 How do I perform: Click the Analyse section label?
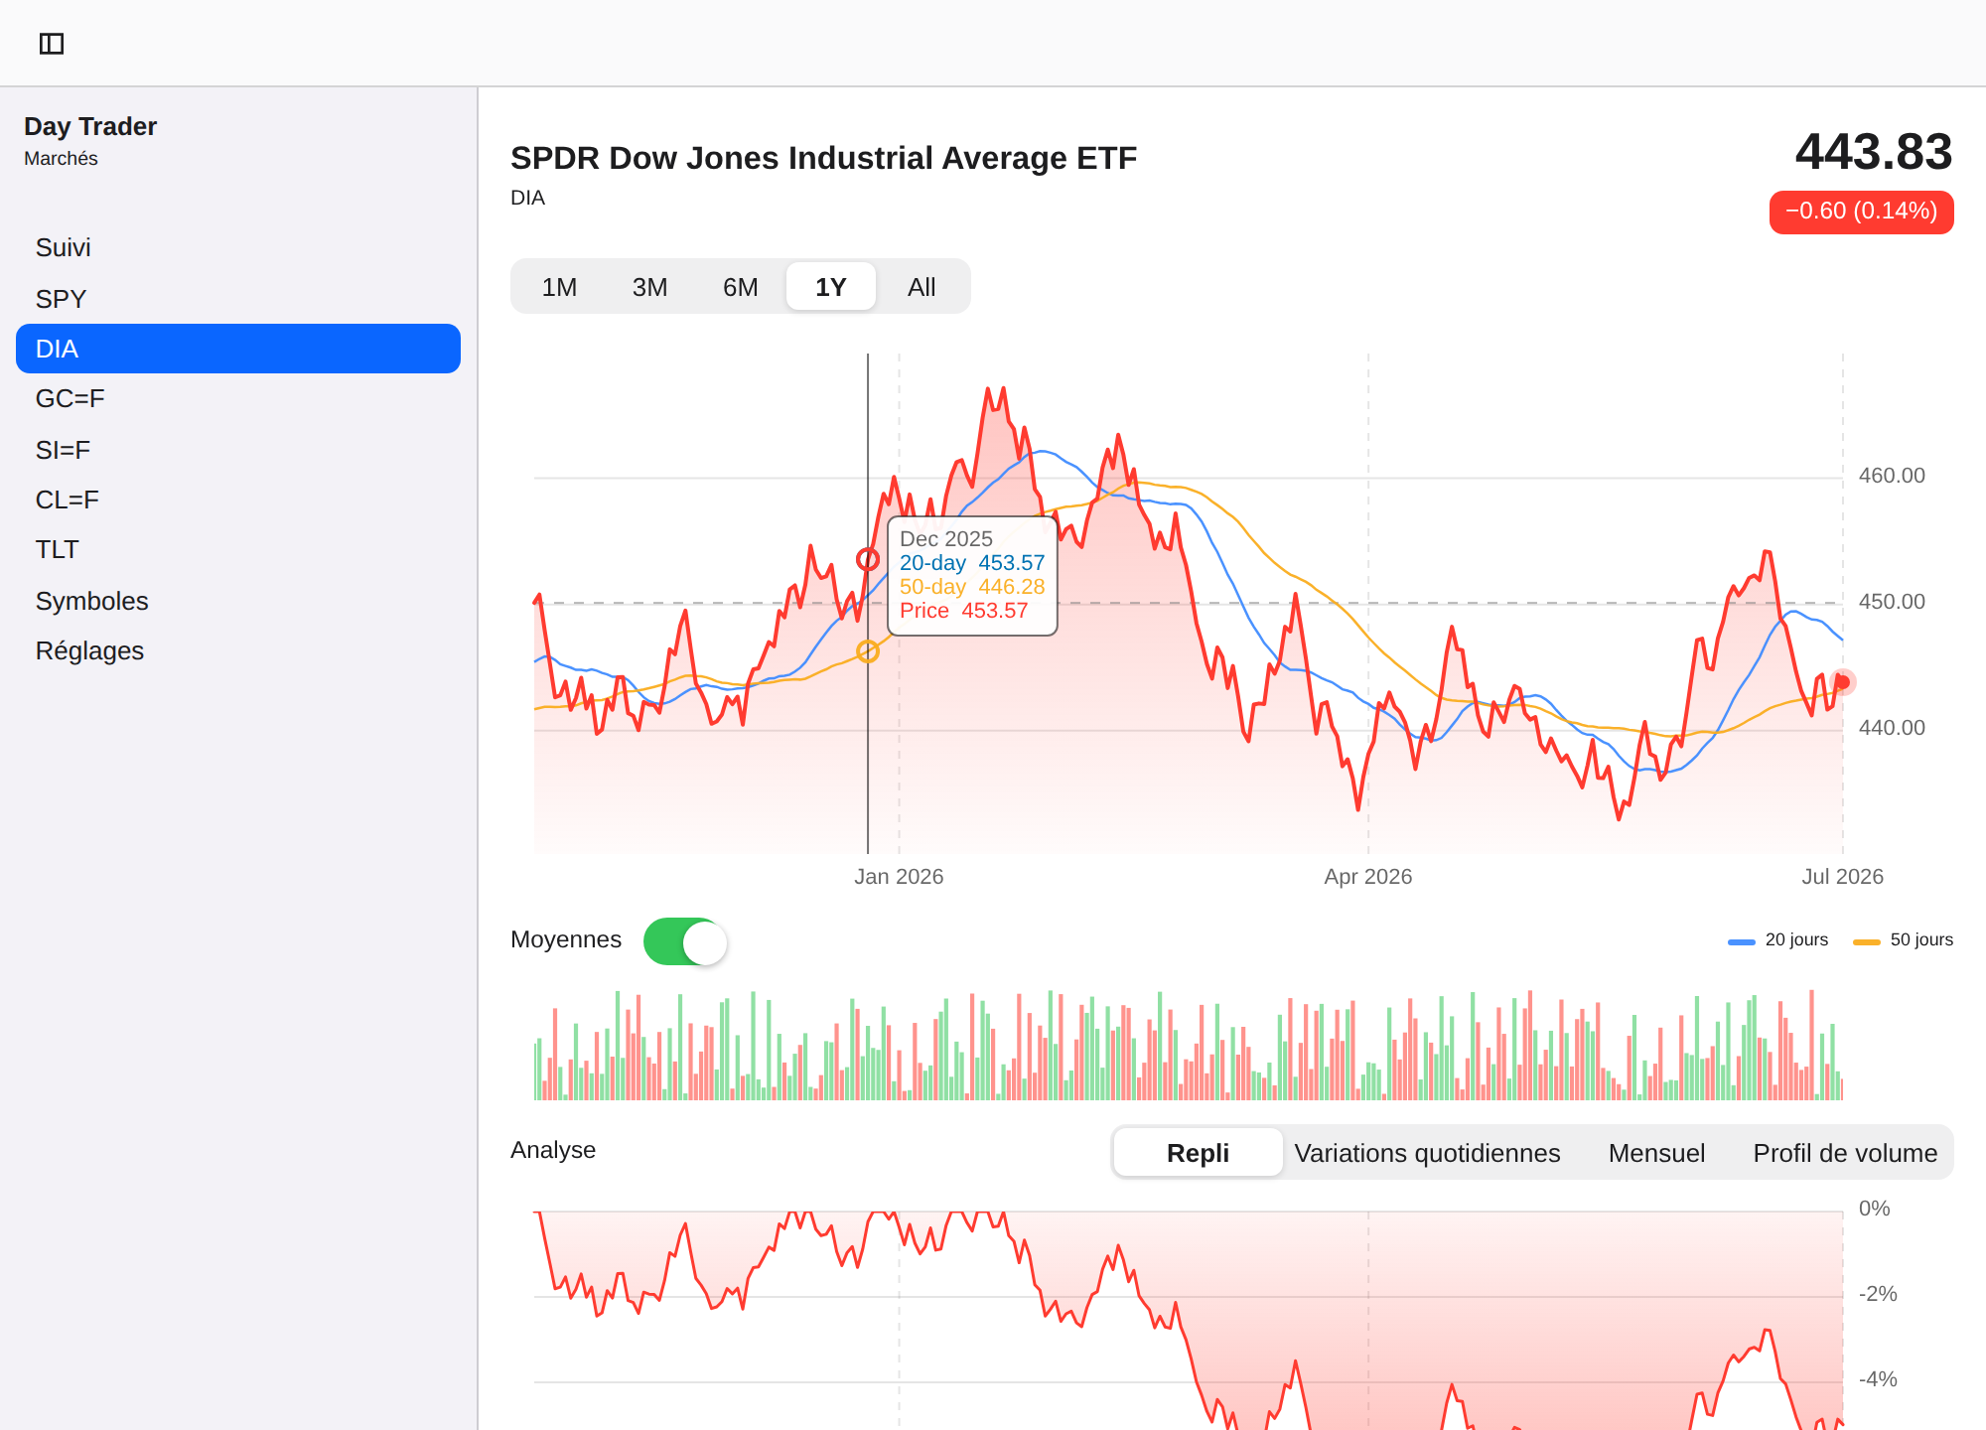point(553,1150)
